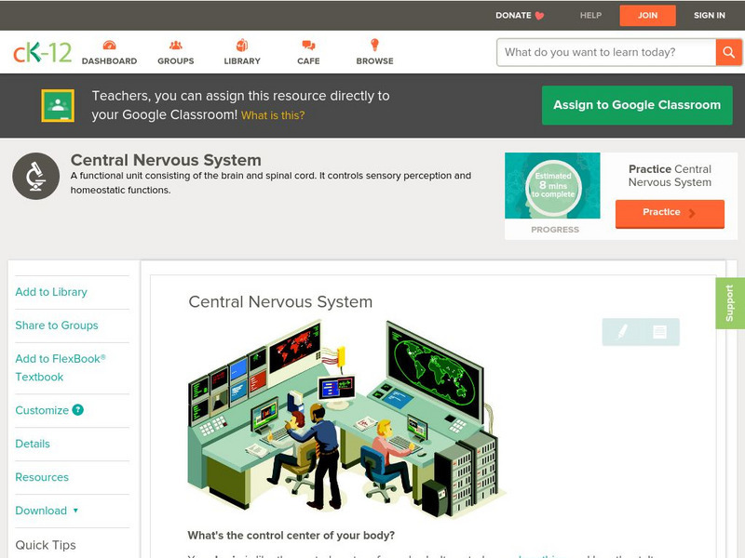Image resolution: width=745 pixels, height=558 pixels.
Task: Open the Cafe menu label
Action: pyautogui.click(x=308, y=60)
